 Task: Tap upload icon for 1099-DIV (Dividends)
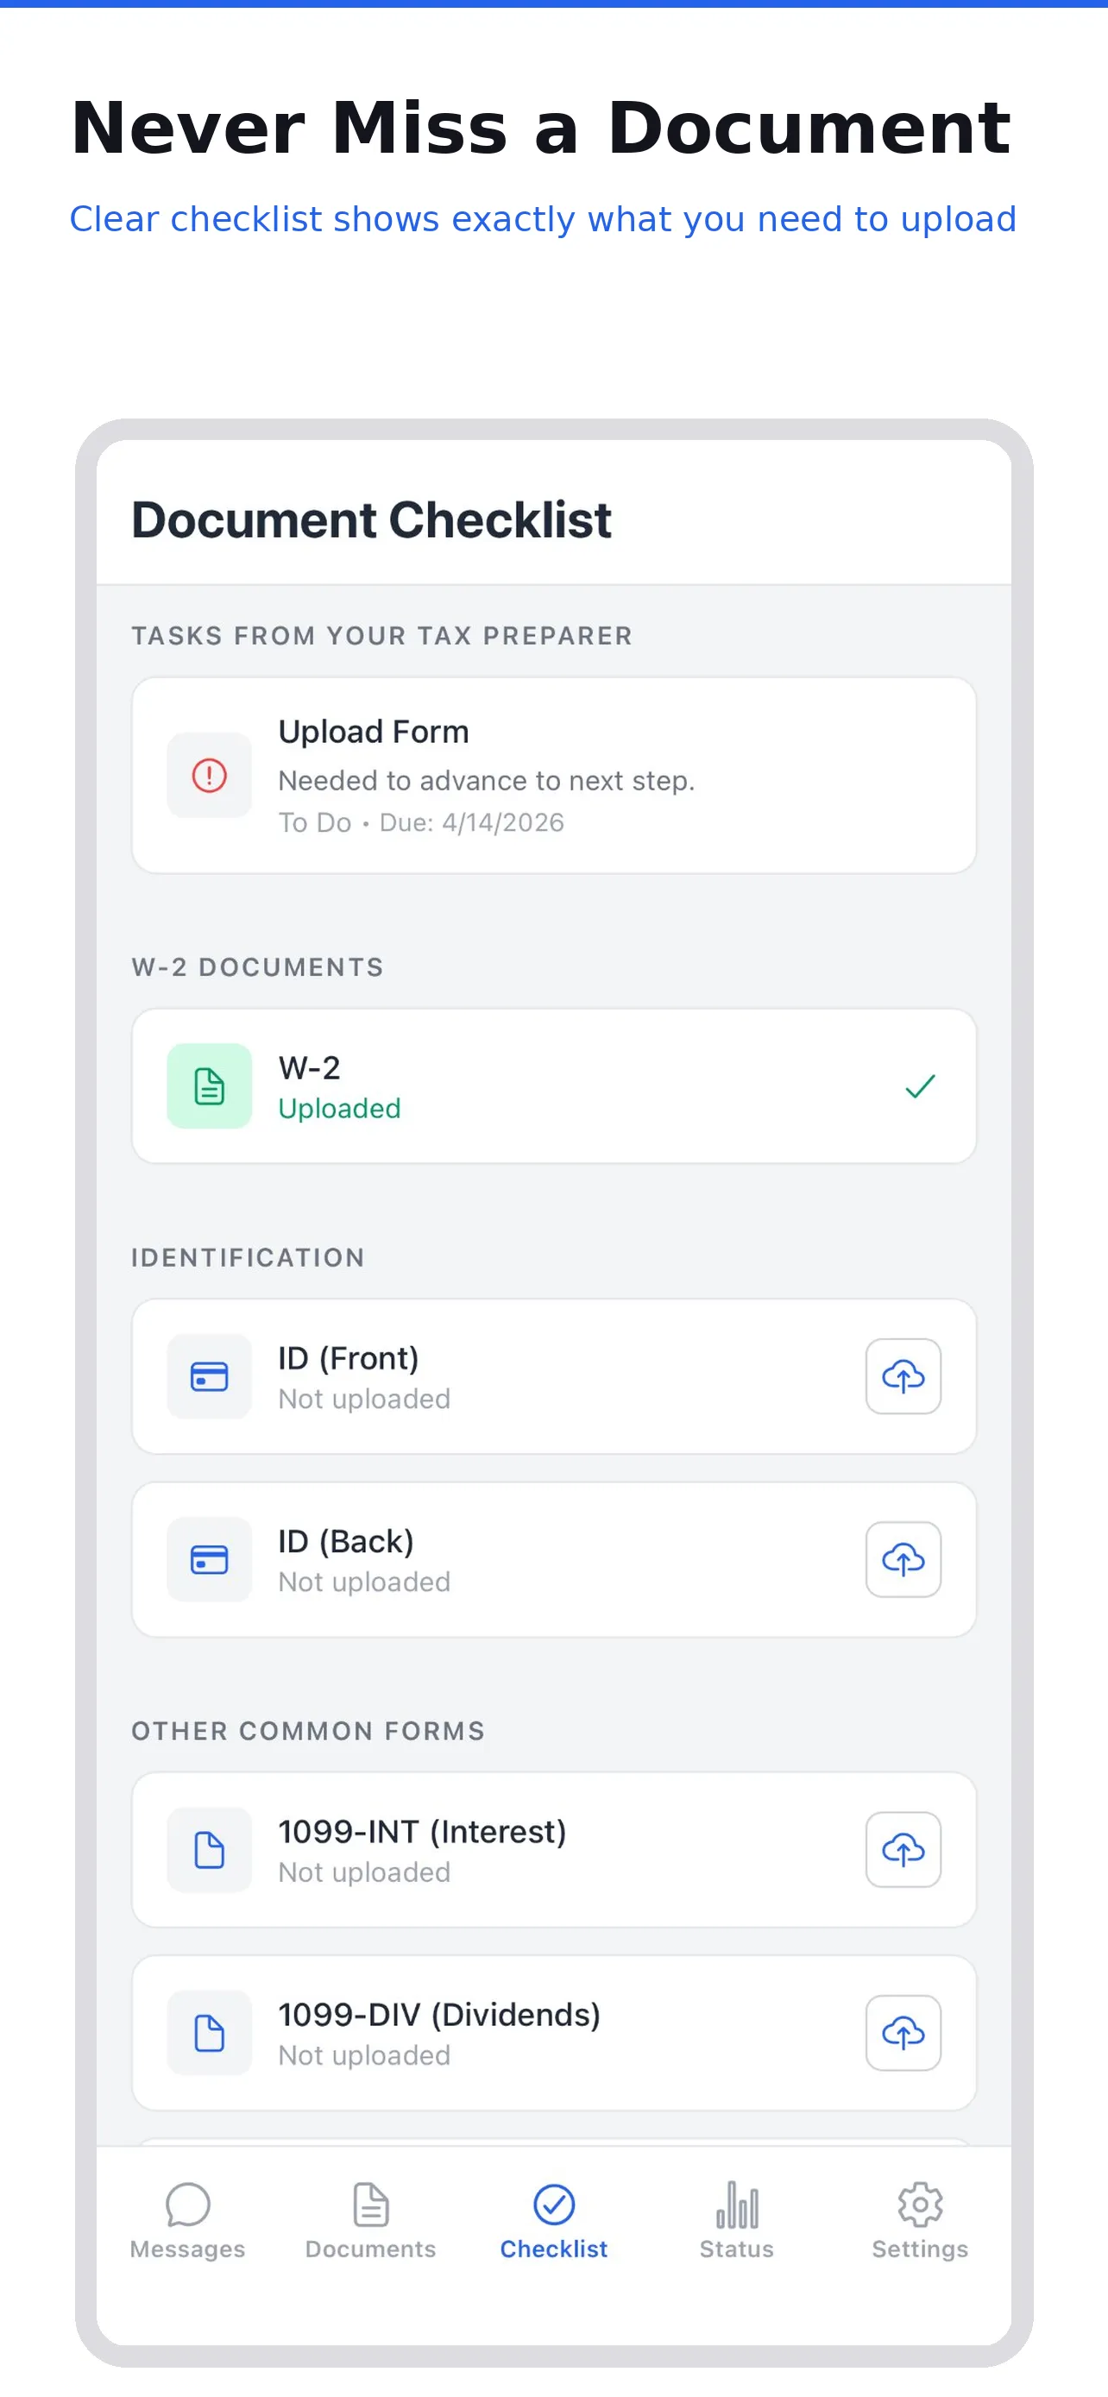pyautogui.click(x=903, y=2033)
